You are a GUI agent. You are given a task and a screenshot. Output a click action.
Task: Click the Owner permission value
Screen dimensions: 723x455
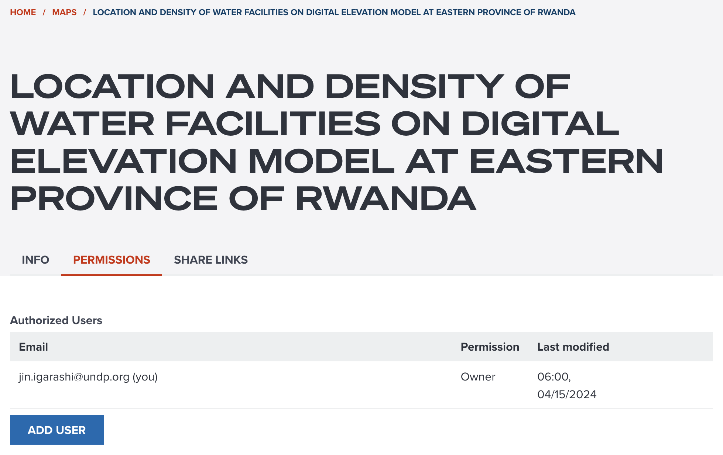(x=478, y=377)
